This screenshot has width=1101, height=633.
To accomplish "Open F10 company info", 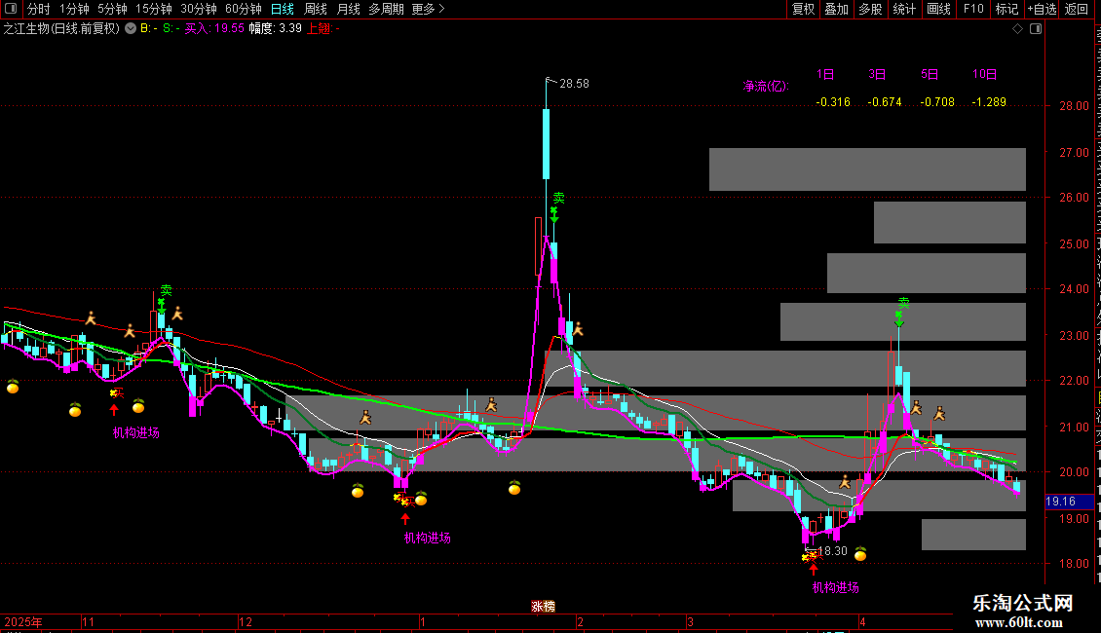I will (x=973, y=9).
